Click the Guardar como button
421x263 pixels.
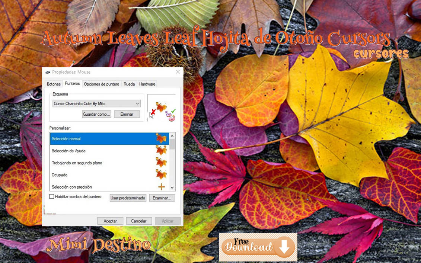96,114
